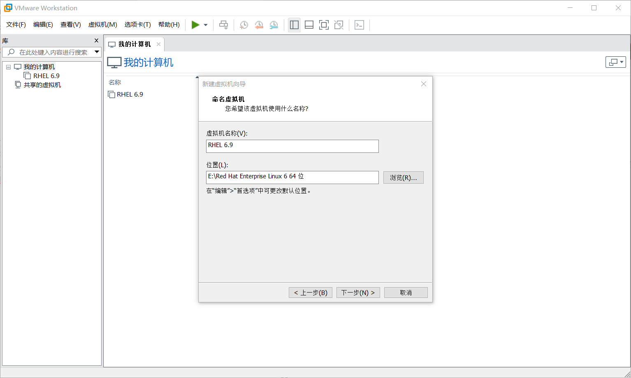Image resolution: width=631 pixels, height=378 pixels.
Task: Open the 编辑(E) menu
Action: point(43,25)
